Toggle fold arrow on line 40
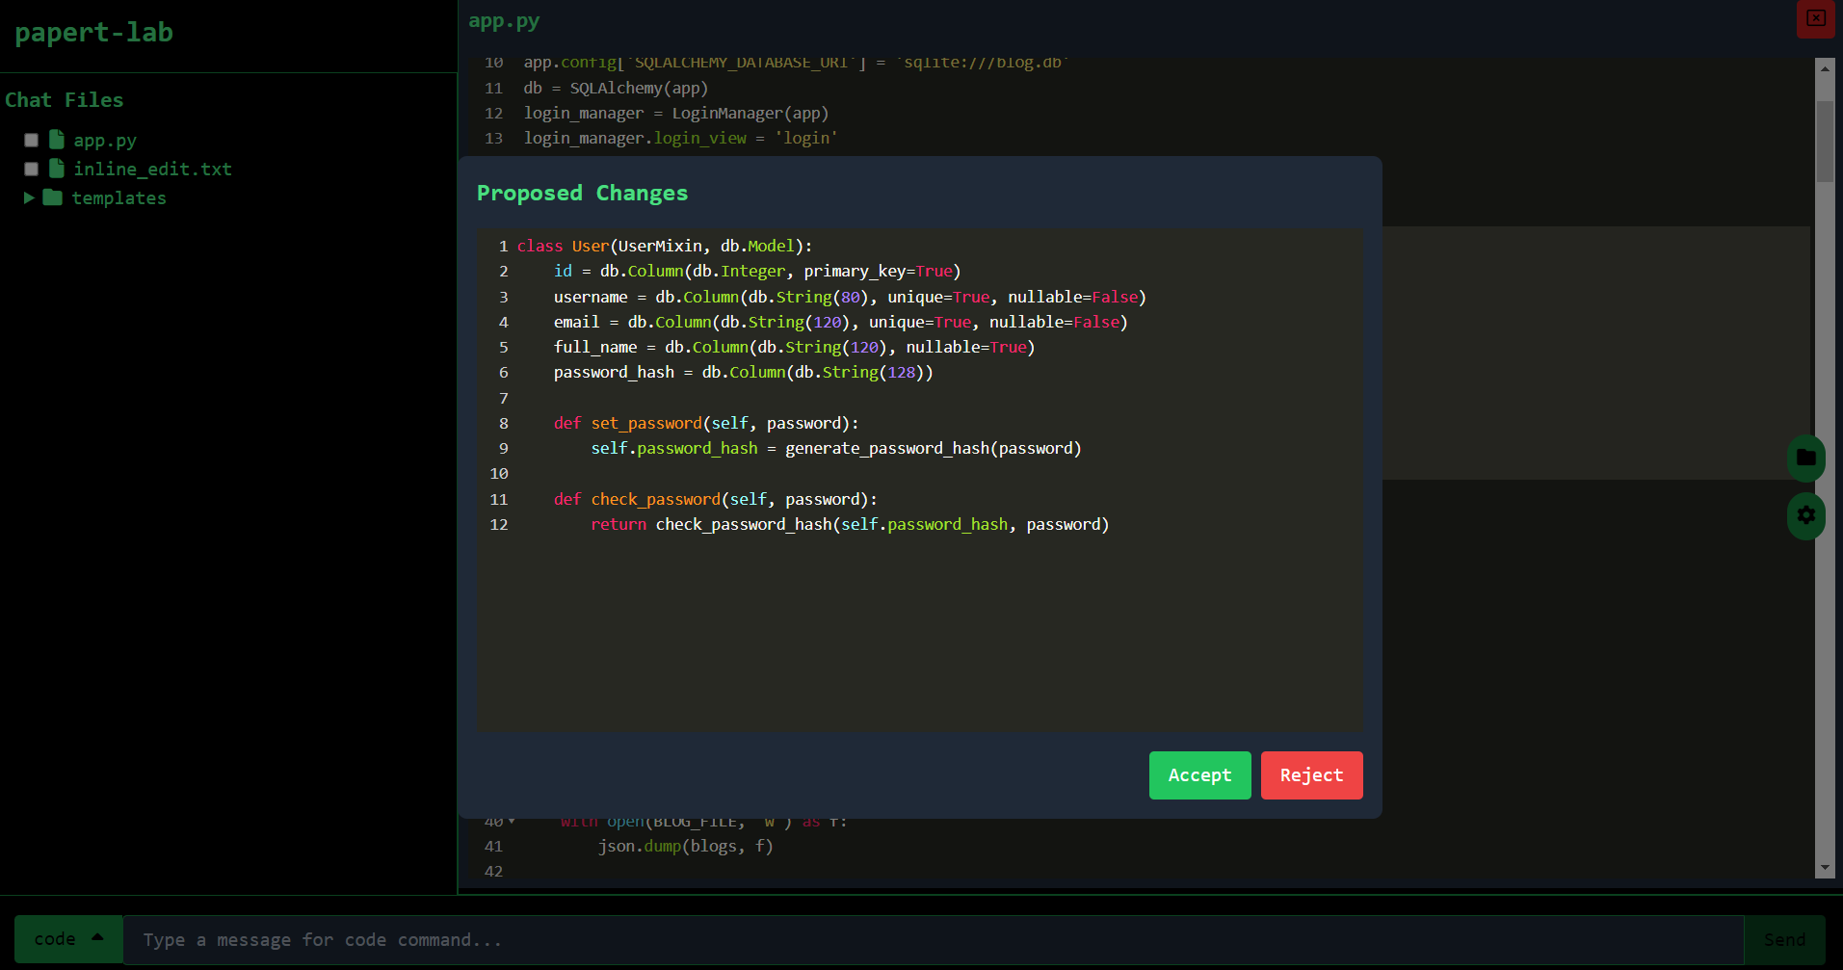 512,821
